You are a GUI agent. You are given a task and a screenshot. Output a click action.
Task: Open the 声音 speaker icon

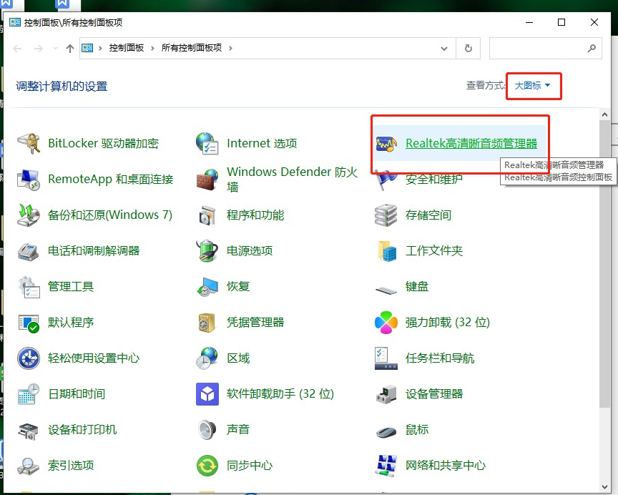207,429
